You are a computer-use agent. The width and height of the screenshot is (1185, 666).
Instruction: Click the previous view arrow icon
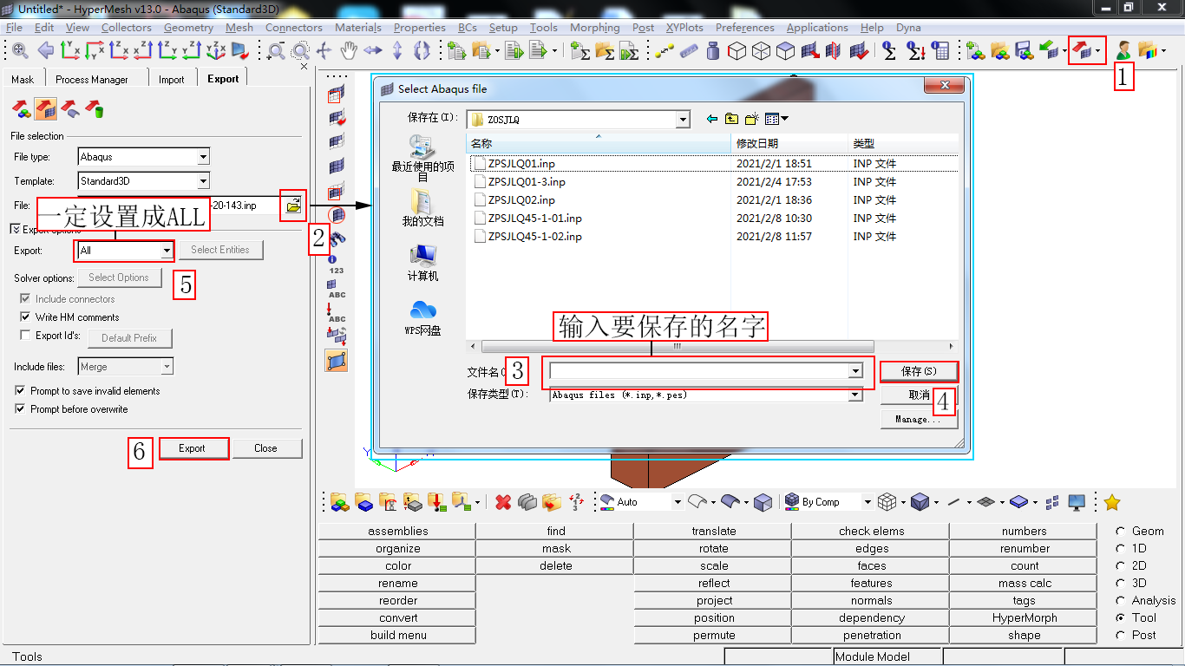click(x=45, y=50)
